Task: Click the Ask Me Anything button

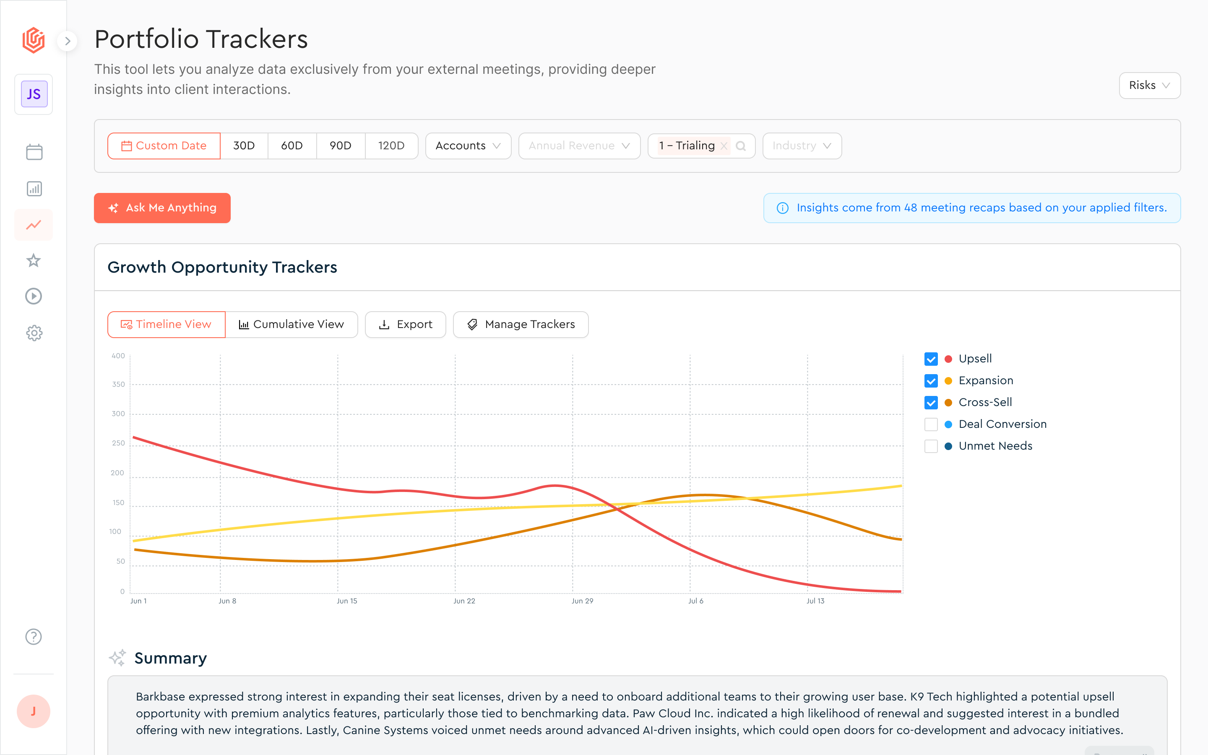Action: [x=162, y=208]
